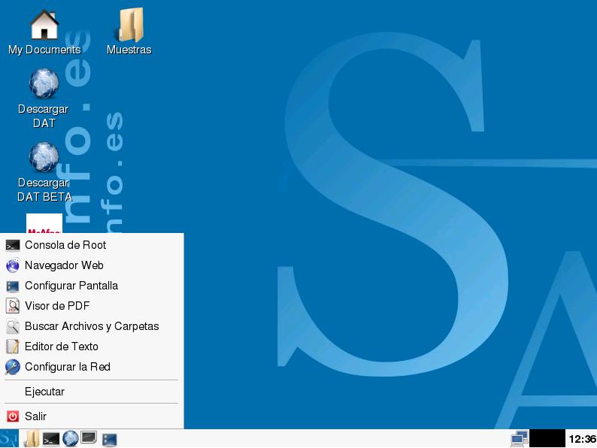The image size is (597, 448).
Task: Click the McAfee desktop icon
Action: [44, 223]
